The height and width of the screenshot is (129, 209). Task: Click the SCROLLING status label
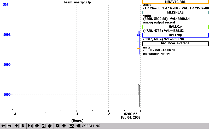(91, 126)
